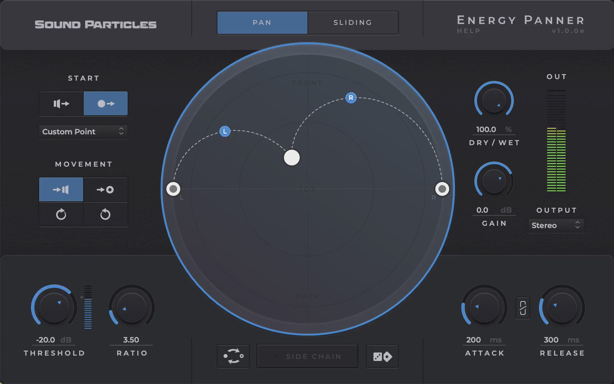Select clockwise rotation movement

[x=61, y=214]
